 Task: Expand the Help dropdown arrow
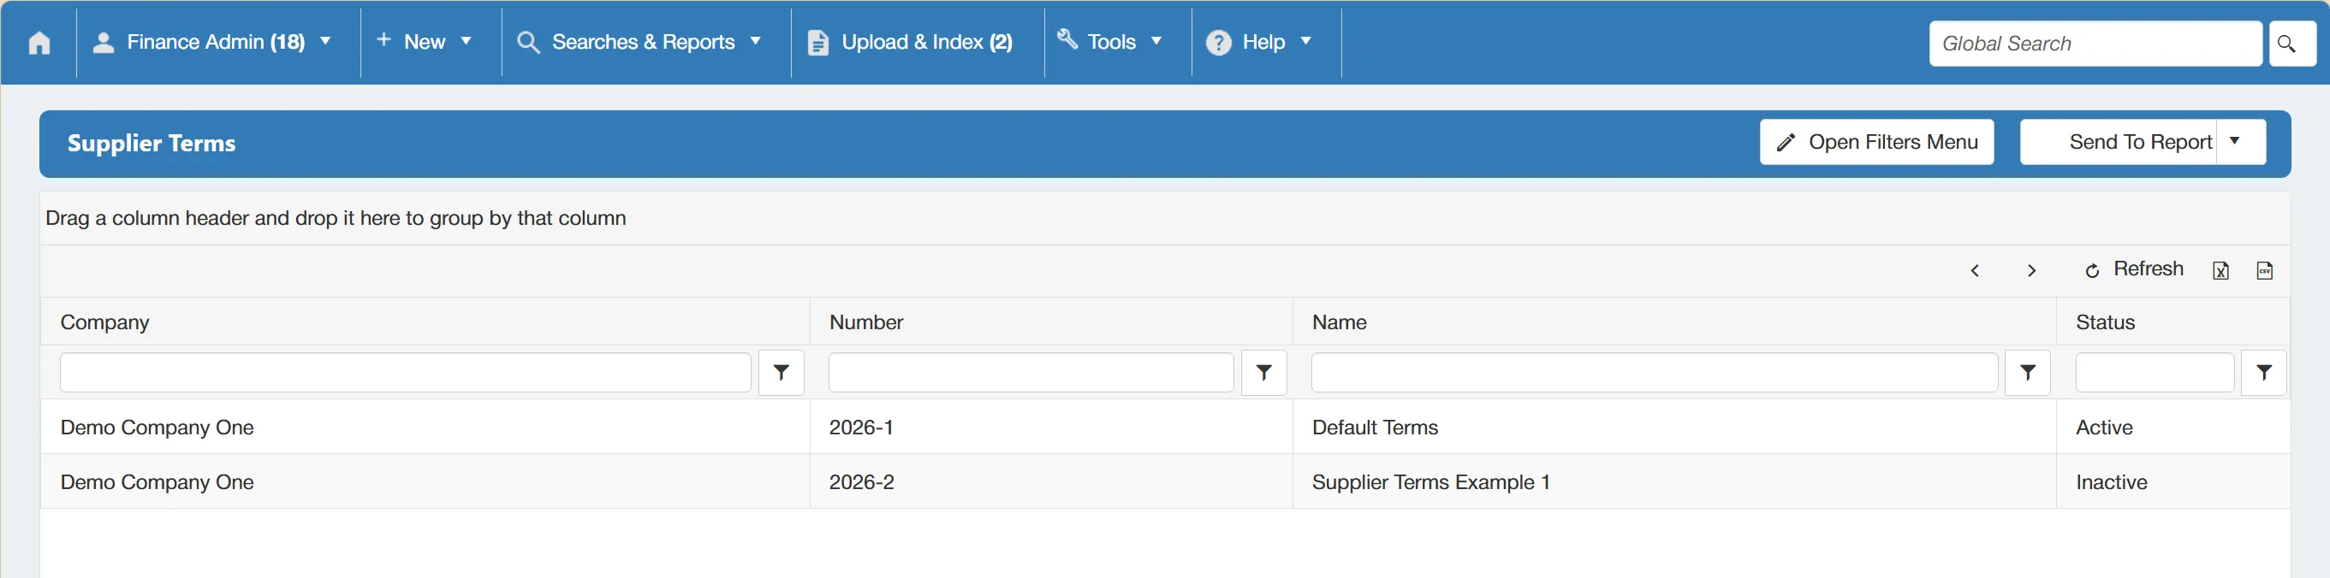pyautogui.click(x=1305, y=42)
